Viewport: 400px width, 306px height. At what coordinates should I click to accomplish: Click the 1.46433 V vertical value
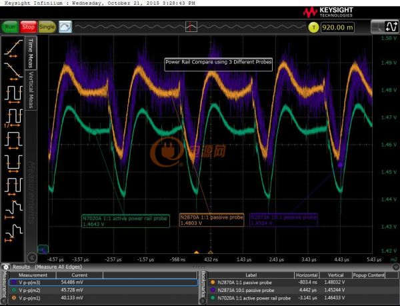pos(335,298)
